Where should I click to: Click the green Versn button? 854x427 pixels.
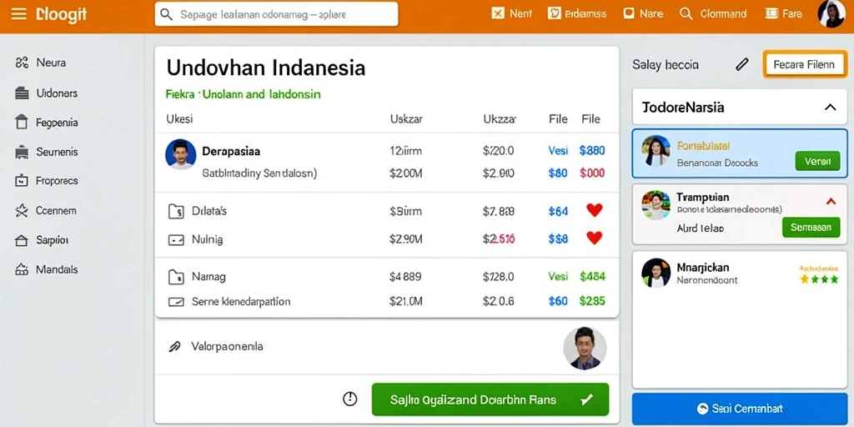tap(817, 161)
